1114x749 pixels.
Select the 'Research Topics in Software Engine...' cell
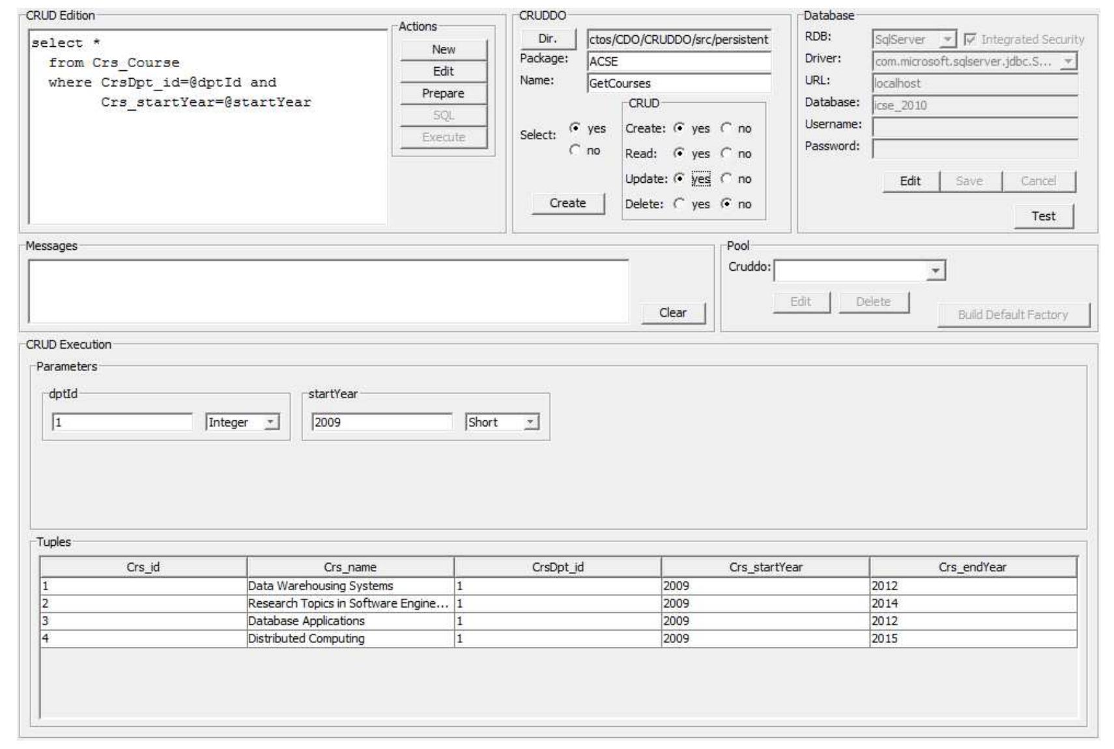(350, 603)
